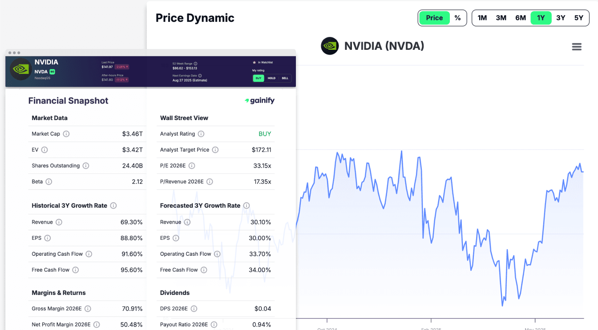598x330 pixels.
Task: Select the 3Y time range
Action: [x=561, y=18]
